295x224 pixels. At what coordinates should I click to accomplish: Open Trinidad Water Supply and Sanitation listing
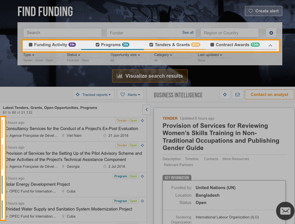[x=69, y=209]
